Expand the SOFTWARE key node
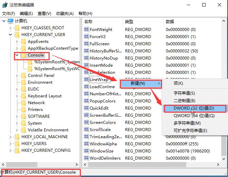The image size is (228, 177). point(17,116)
